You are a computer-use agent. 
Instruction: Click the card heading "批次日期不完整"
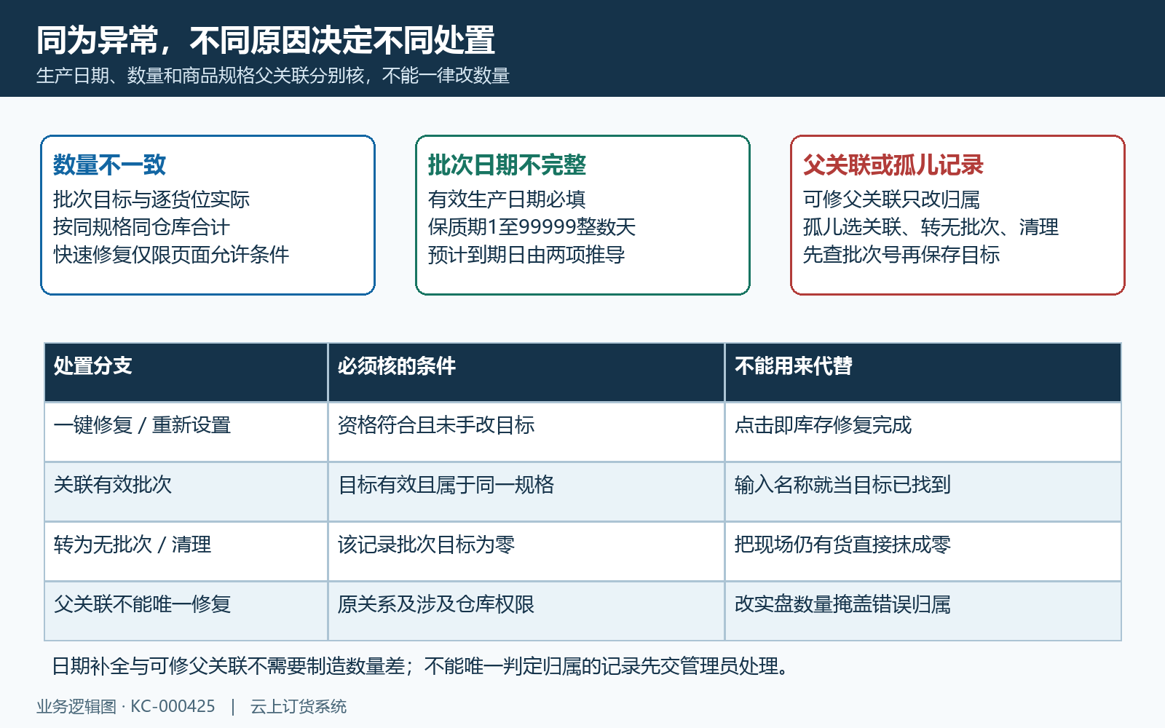(507, 165)
